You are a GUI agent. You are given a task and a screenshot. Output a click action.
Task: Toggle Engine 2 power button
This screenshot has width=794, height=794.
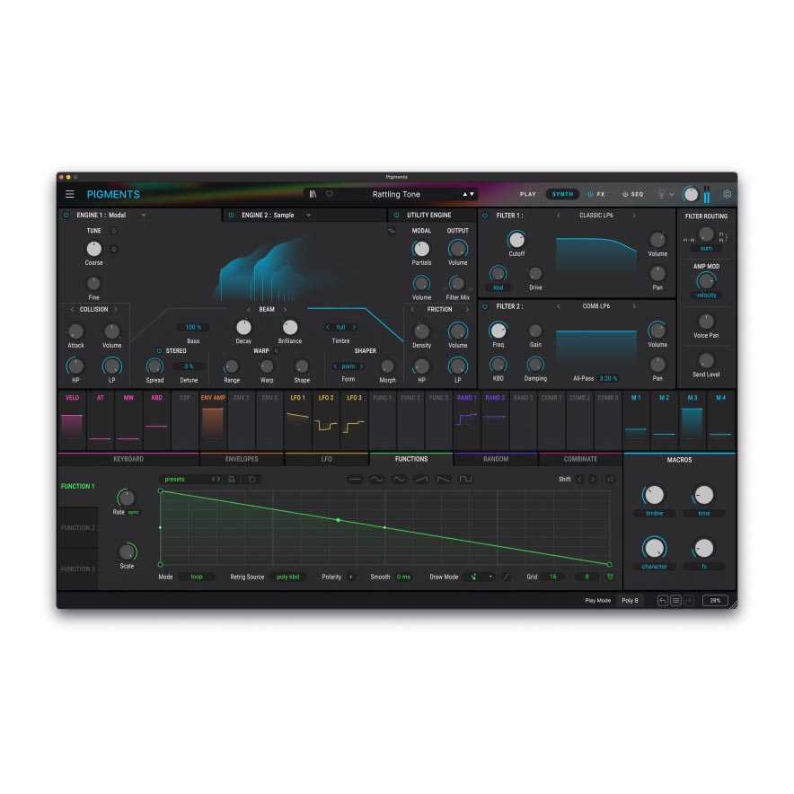pos(232,216)
